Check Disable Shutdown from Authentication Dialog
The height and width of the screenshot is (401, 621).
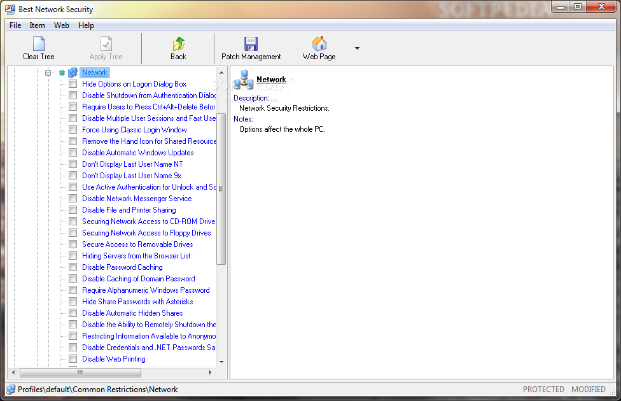(73, 95)
